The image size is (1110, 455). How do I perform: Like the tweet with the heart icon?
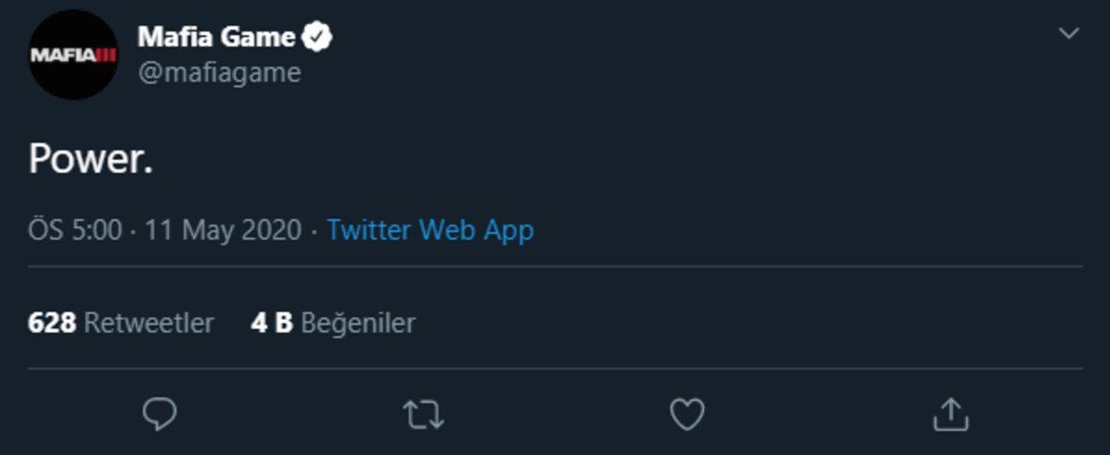[687, 415]
